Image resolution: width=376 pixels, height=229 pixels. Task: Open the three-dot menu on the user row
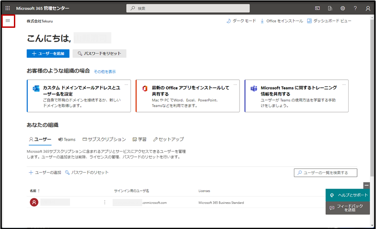[105, 203]
